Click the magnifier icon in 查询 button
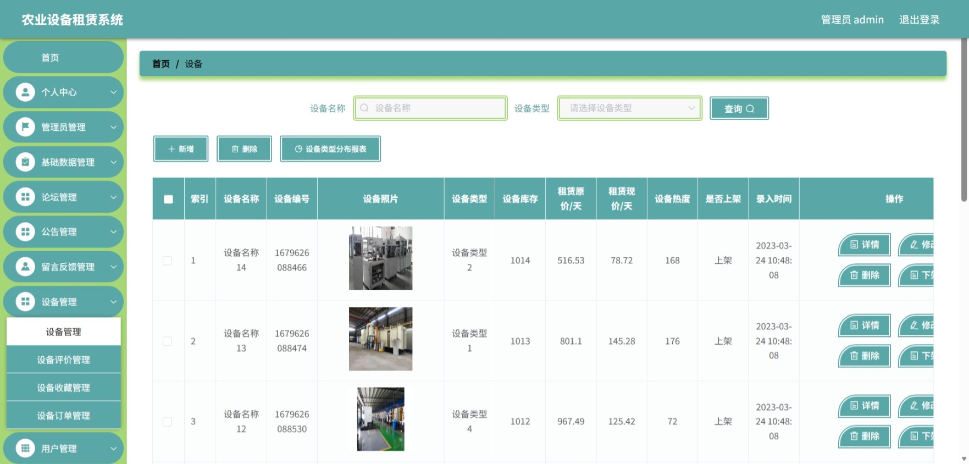Viewport: 969px width, 464px height. pyautogui.click(x=750, y=109)
